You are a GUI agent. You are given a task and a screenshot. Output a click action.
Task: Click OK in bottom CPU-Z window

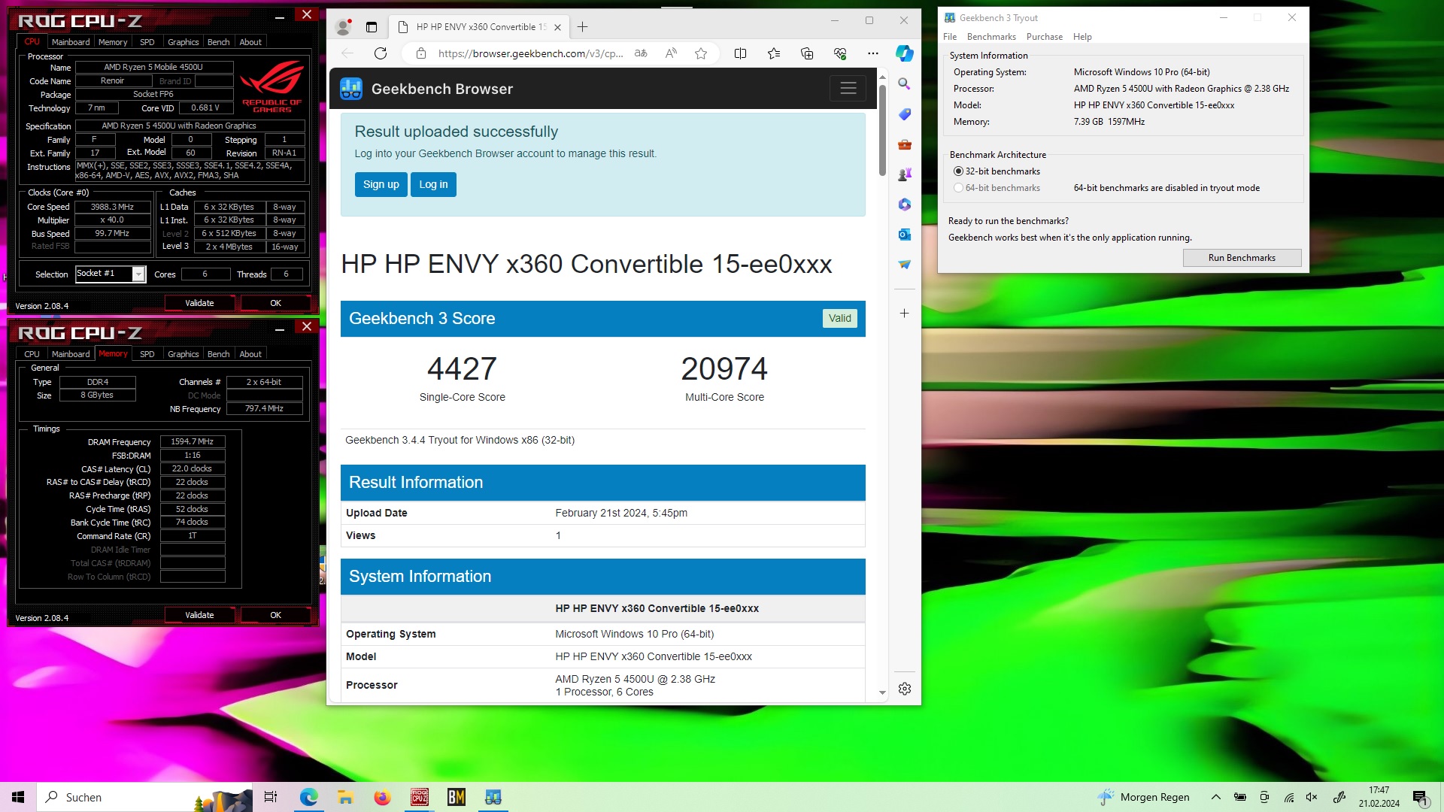click(x=275, y=615)
